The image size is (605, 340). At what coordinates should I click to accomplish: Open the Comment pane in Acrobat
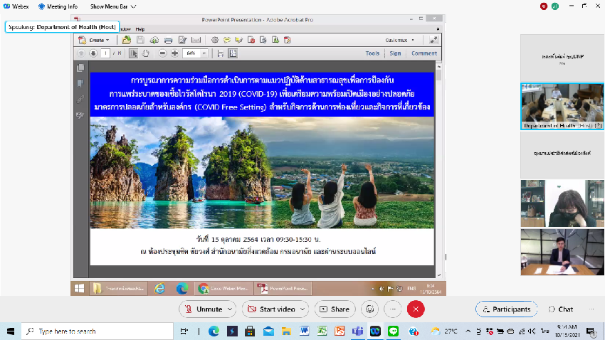point(423,53)
